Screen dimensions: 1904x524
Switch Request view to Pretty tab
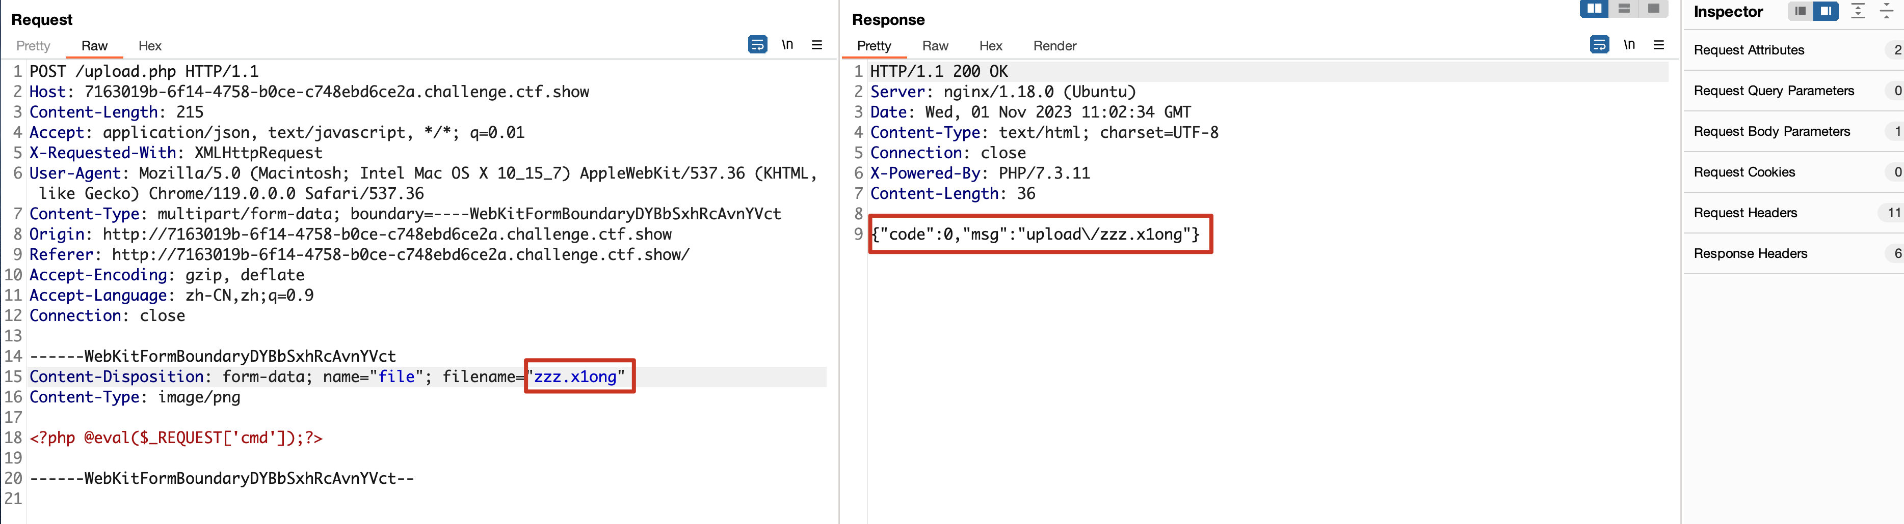coord(33,46)
